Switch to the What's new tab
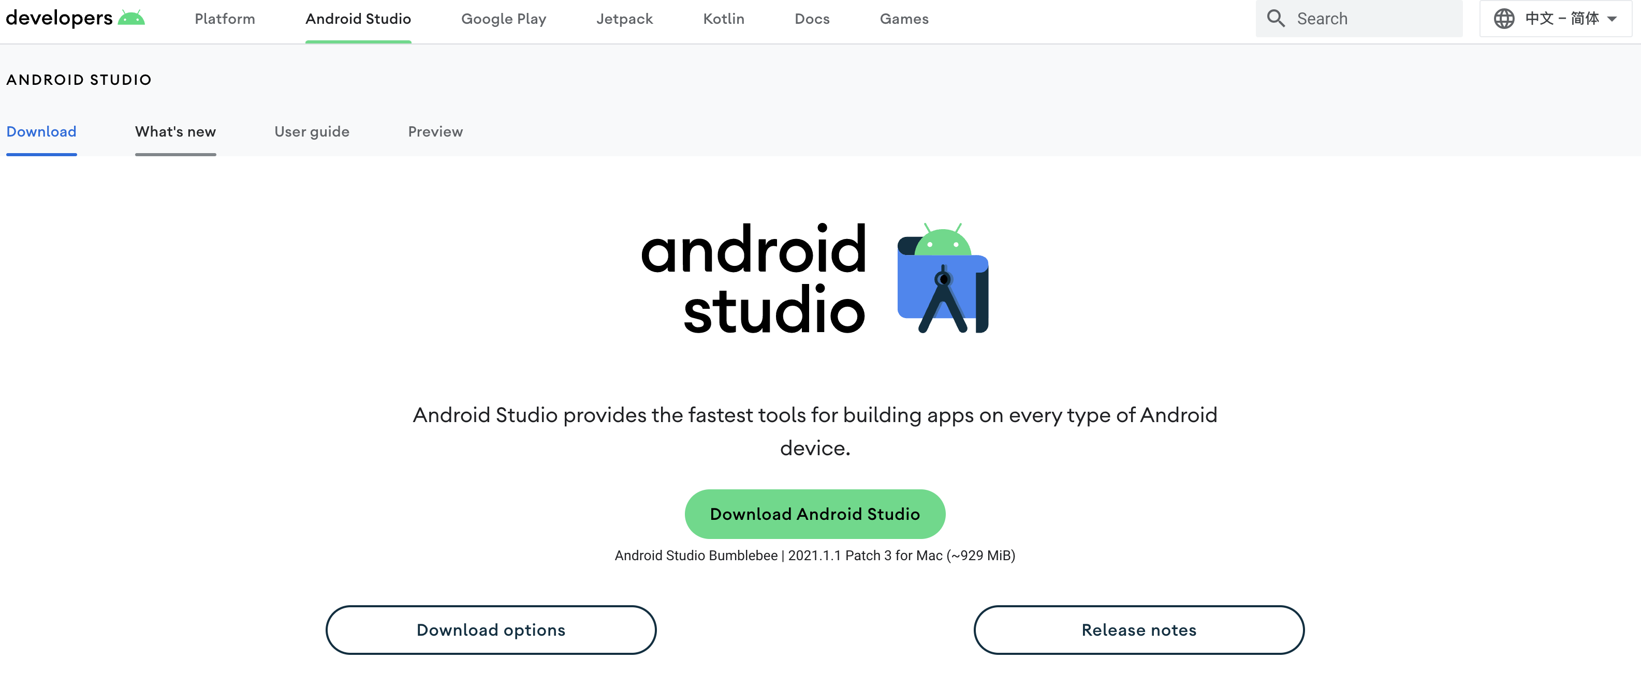 (175, 132)
